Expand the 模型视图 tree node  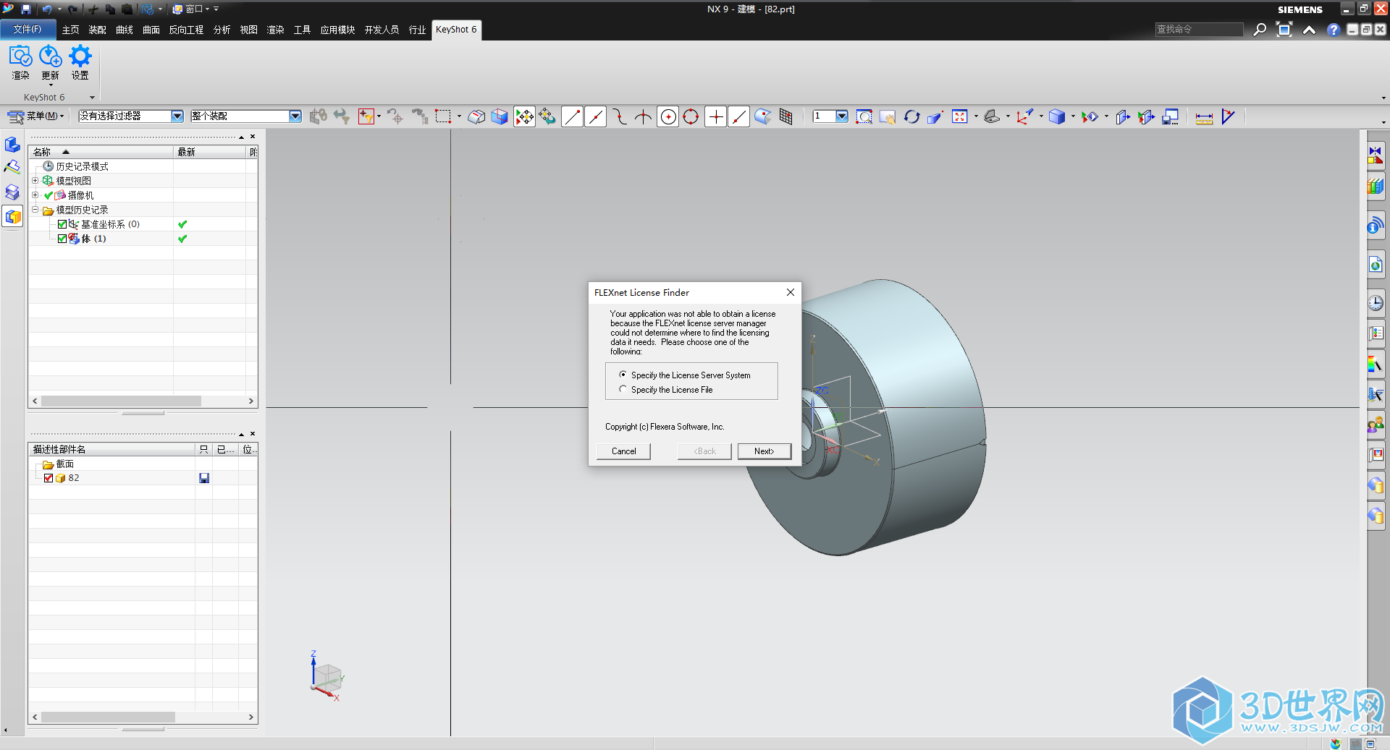35,181
